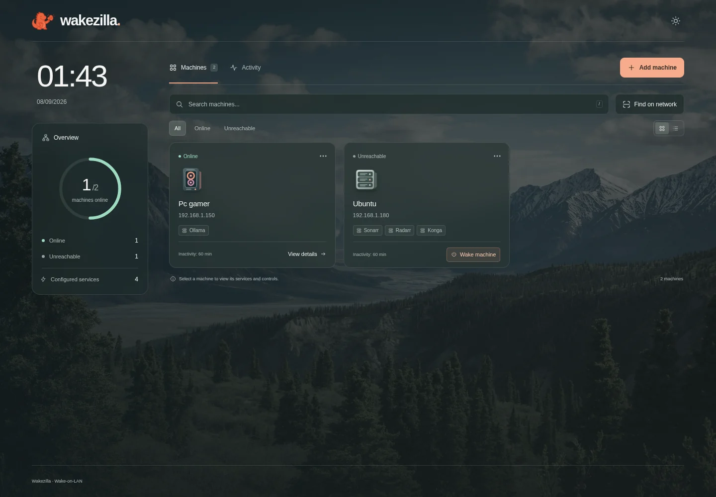Screen dimensions: 716x497
Task: Click the Pc gamer machine name
Action: [194, 204]
